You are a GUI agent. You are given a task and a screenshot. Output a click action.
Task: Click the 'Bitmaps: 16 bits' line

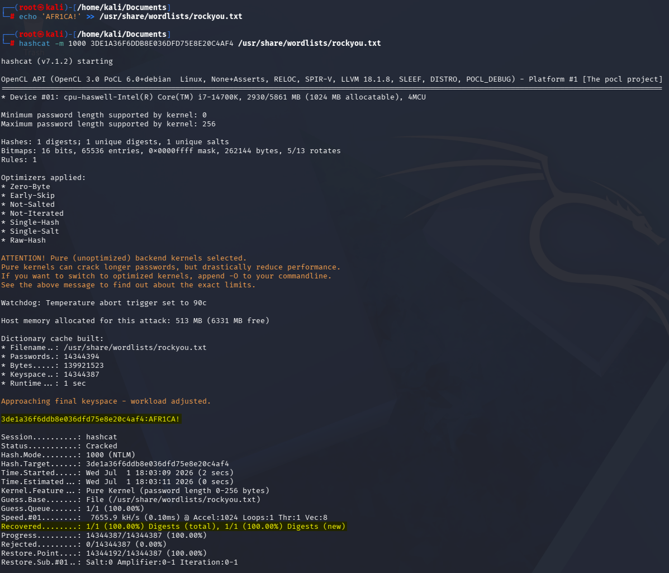pos(170,151)
